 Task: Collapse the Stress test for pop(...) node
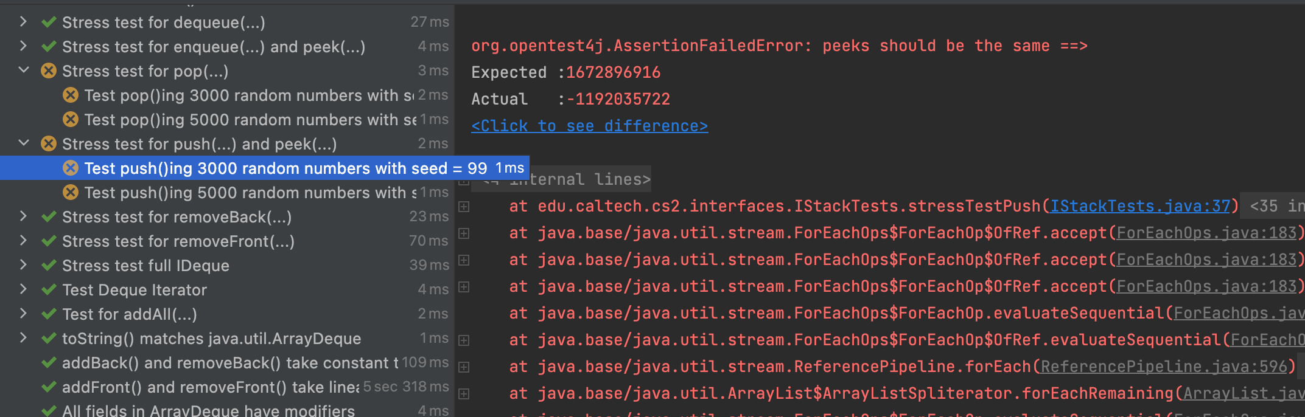coord(23,71)
